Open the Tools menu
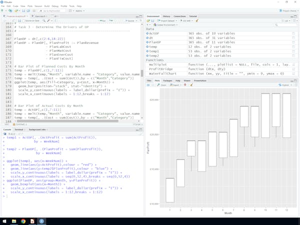300x225 pixels. pos(71,6)
